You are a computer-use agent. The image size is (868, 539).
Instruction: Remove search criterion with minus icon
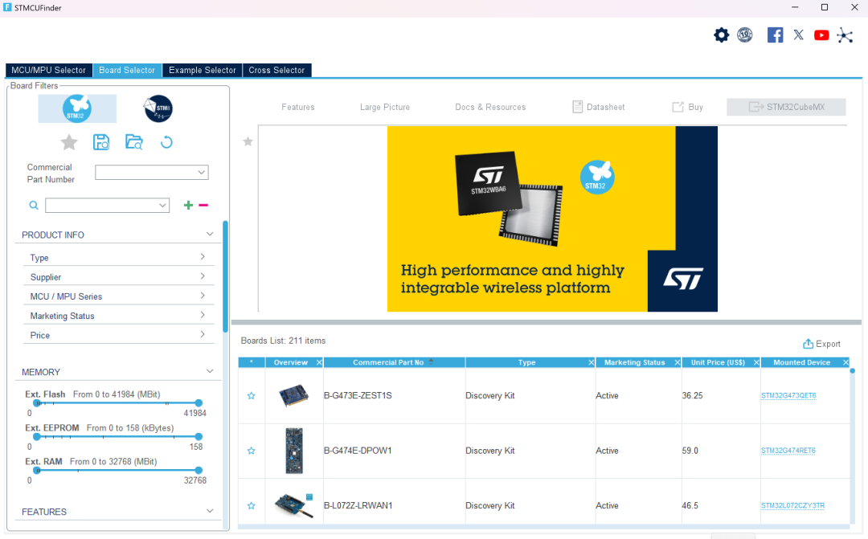click(x=203, y=206)
